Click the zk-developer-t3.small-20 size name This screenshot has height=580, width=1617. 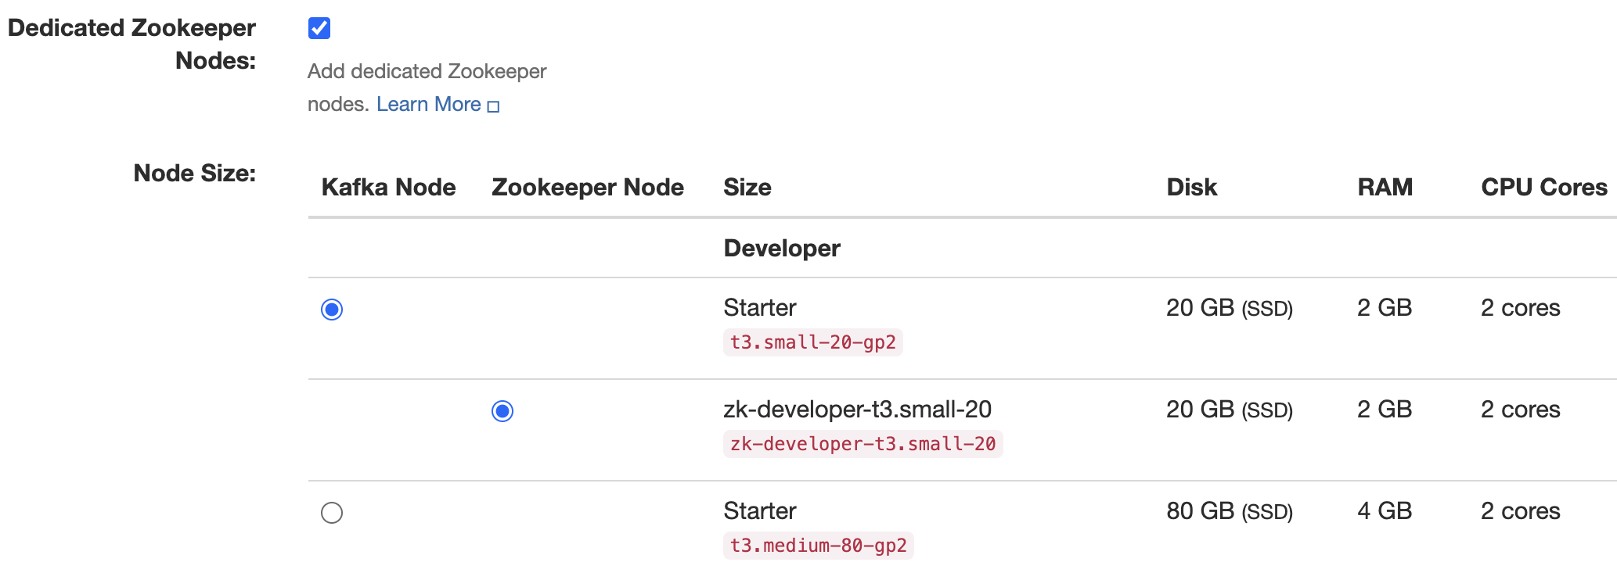click(857, 409)
